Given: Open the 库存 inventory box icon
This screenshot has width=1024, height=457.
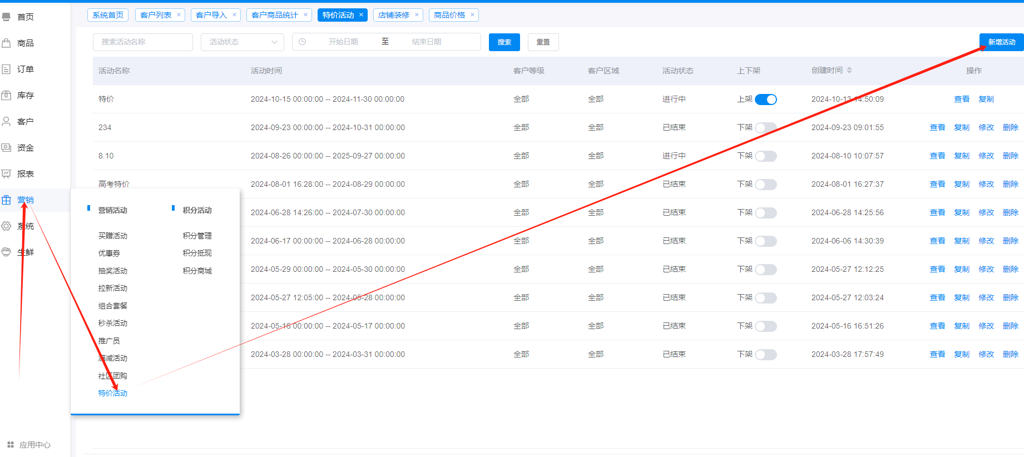Looking at the screenshot, I should tap(7, 95).
